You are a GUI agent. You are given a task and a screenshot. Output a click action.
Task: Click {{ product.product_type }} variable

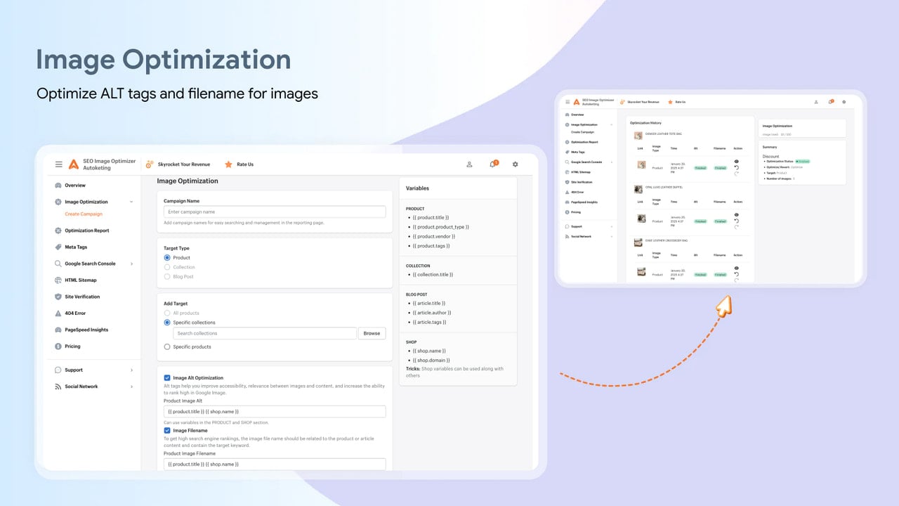point(440,227)
